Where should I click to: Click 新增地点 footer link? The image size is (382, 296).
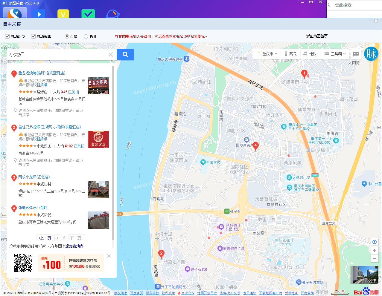(x=291, y=293)
